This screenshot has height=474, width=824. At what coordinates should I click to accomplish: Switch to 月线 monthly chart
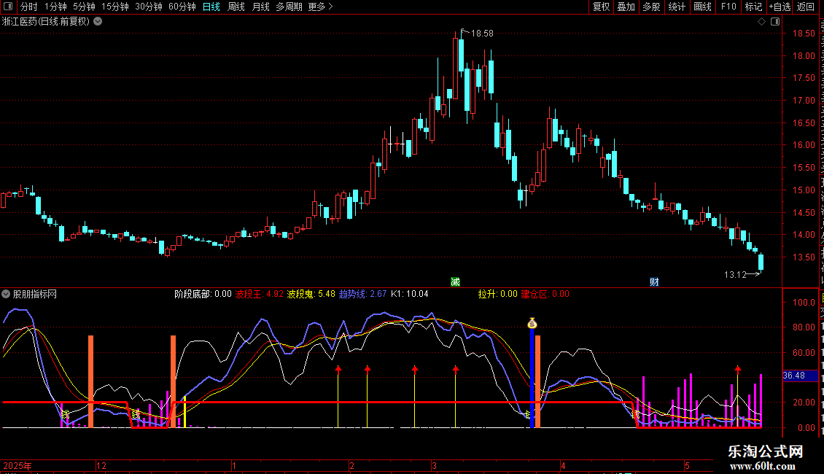coord(260,7)
